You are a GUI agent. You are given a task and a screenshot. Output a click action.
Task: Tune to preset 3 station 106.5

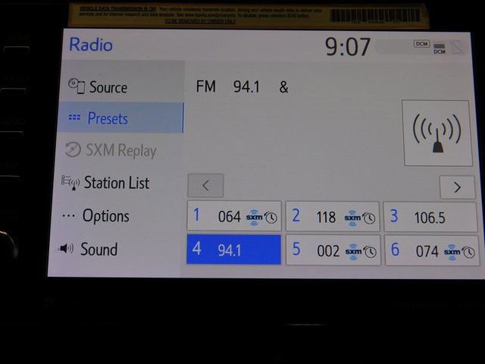pyautogui.click(x=430, y=218)
